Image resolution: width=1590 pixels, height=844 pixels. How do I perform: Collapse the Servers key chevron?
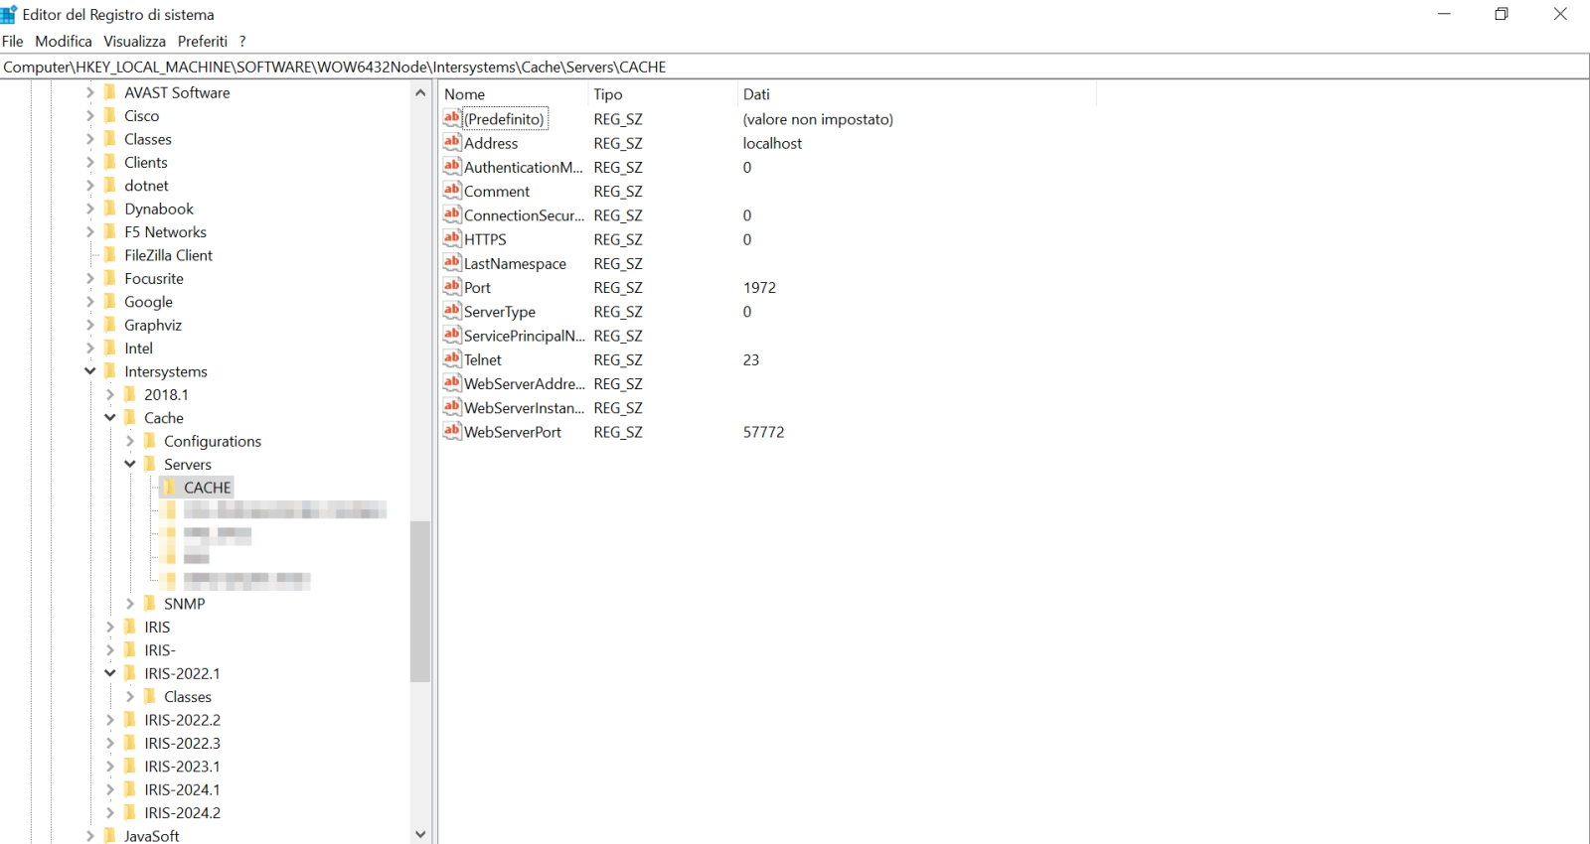tap(130, 464)
